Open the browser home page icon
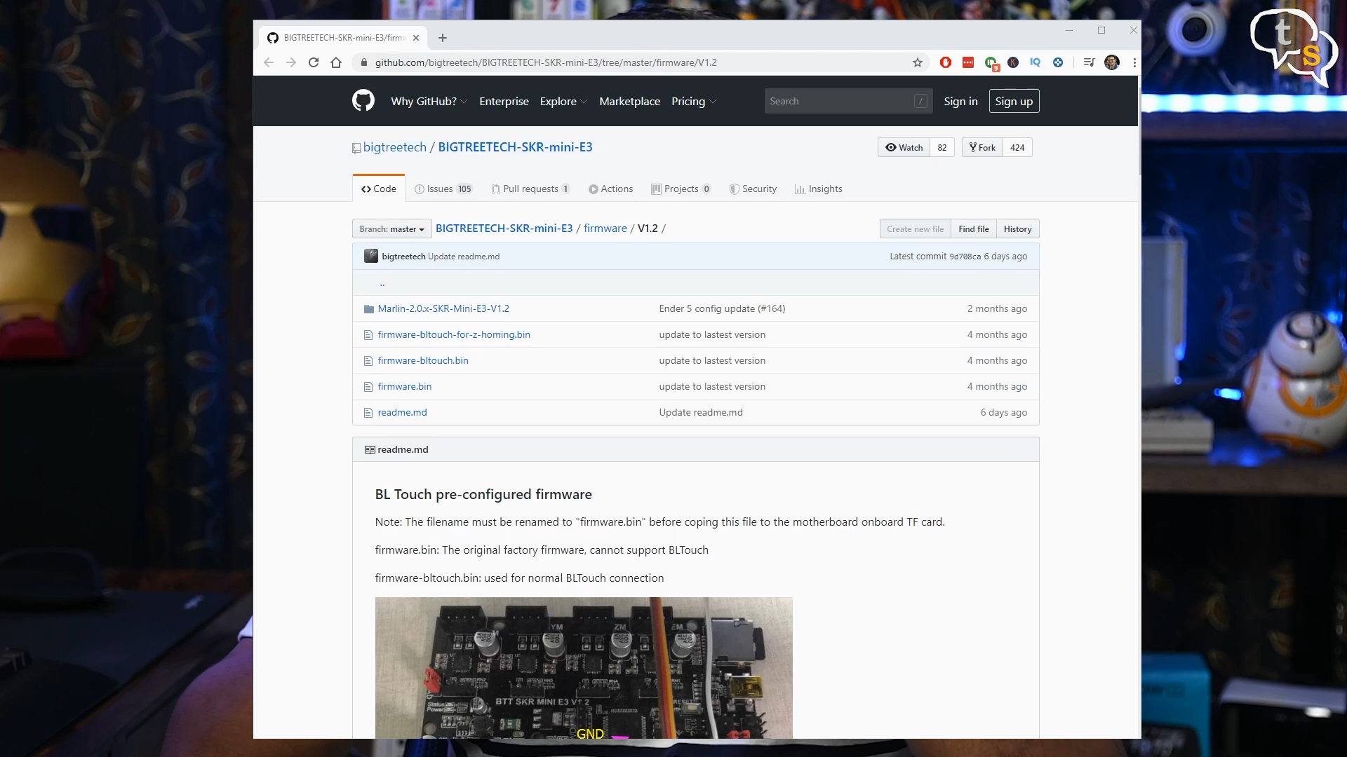Image resolution: width=1347 pixels, height=757 pixels. [336, 62]
